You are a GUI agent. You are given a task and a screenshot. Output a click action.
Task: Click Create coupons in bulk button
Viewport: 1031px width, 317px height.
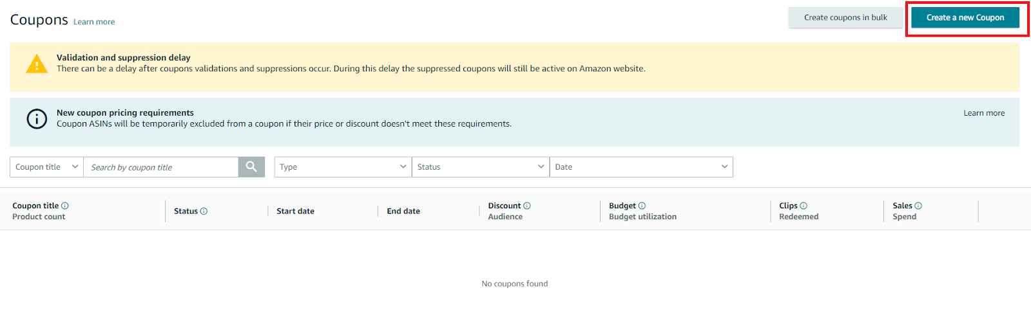(x=845, y=18)
